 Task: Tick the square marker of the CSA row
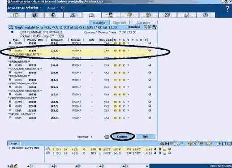10,110
